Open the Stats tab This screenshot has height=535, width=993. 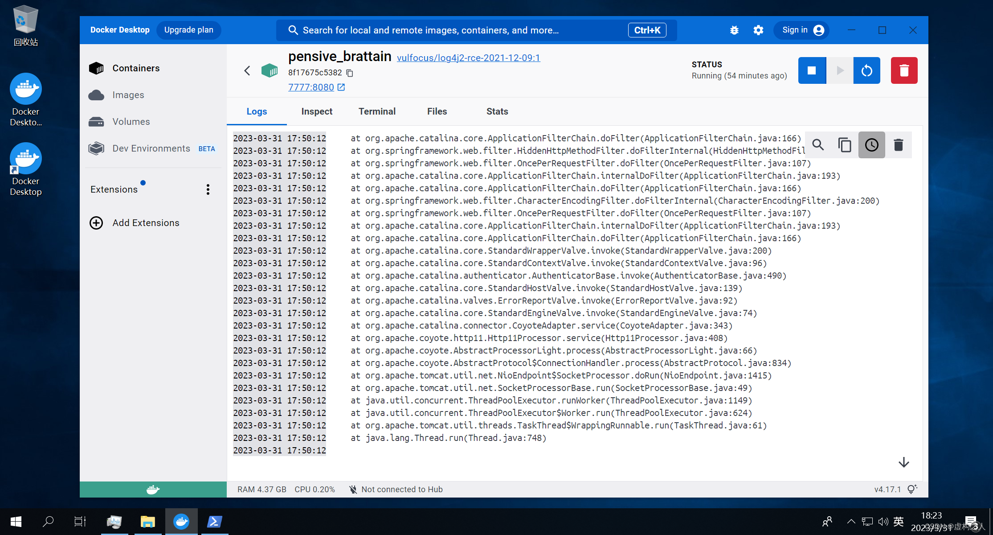point(497,111)
